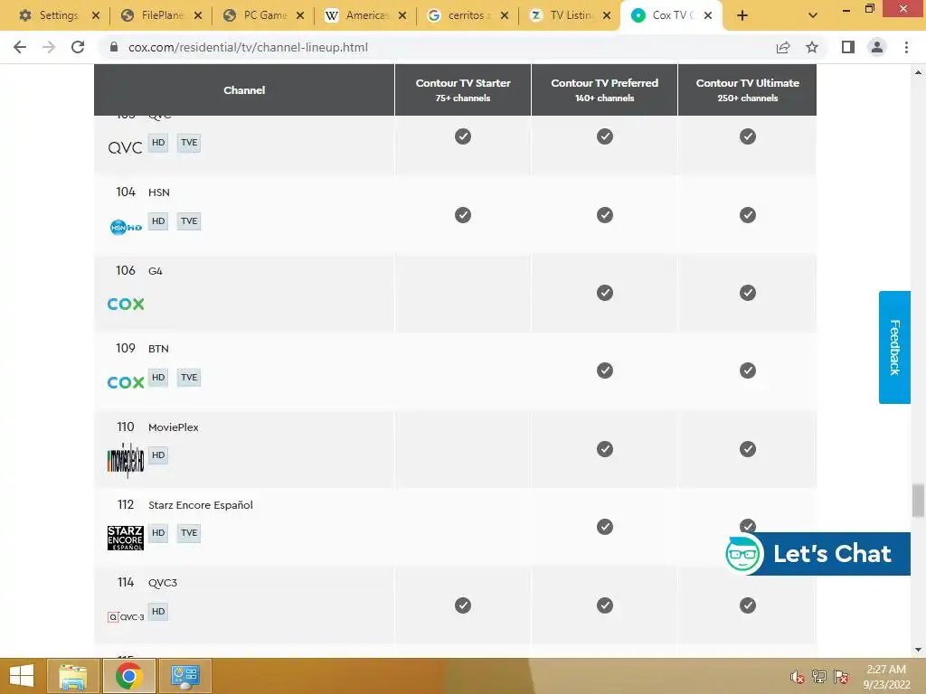Click the TVE badge for HSN

189,220
